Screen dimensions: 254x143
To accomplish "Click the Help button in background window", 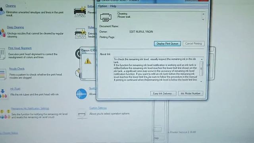I will point(158,138).
